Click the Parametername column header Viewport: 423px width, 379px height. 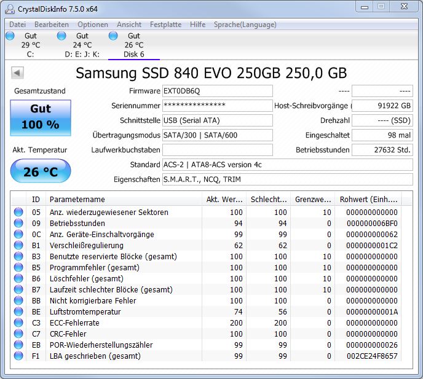click(x=124, y=200)
